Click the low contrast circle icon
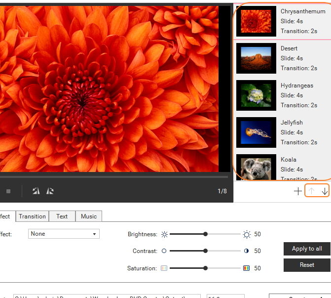This screenshot has width=331, height=298. (164, 251)
